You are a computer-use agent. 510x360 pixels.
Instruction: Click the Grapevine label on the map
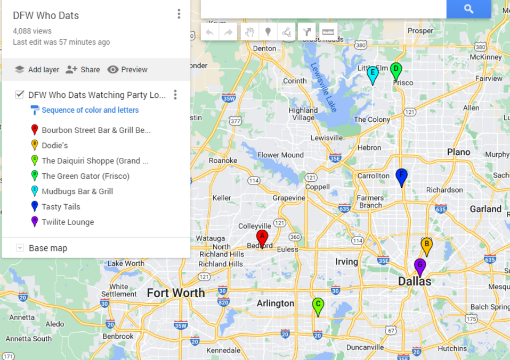(x=289, y=198)
